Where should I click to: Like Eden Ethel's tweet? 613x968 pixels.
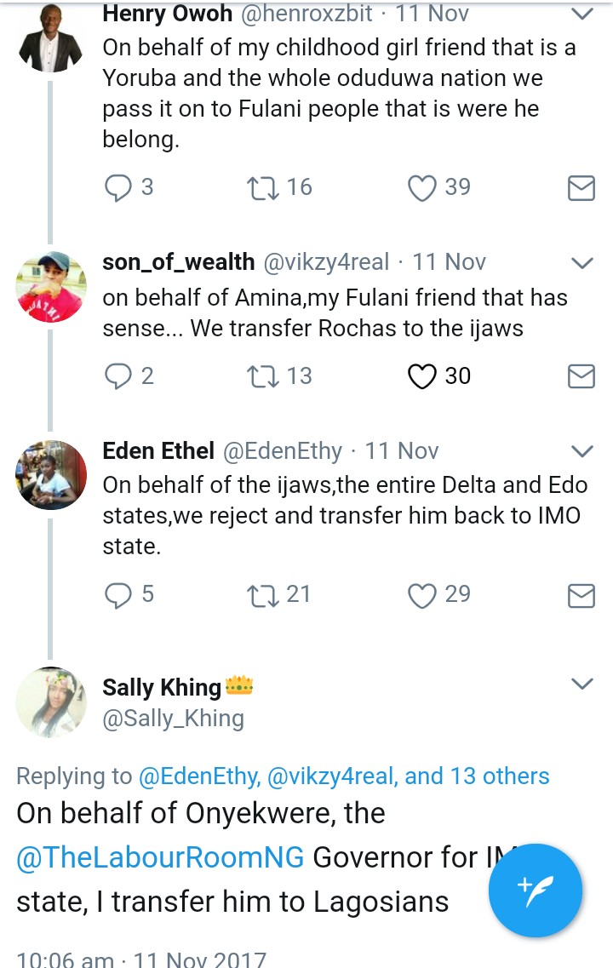point(422,594)
